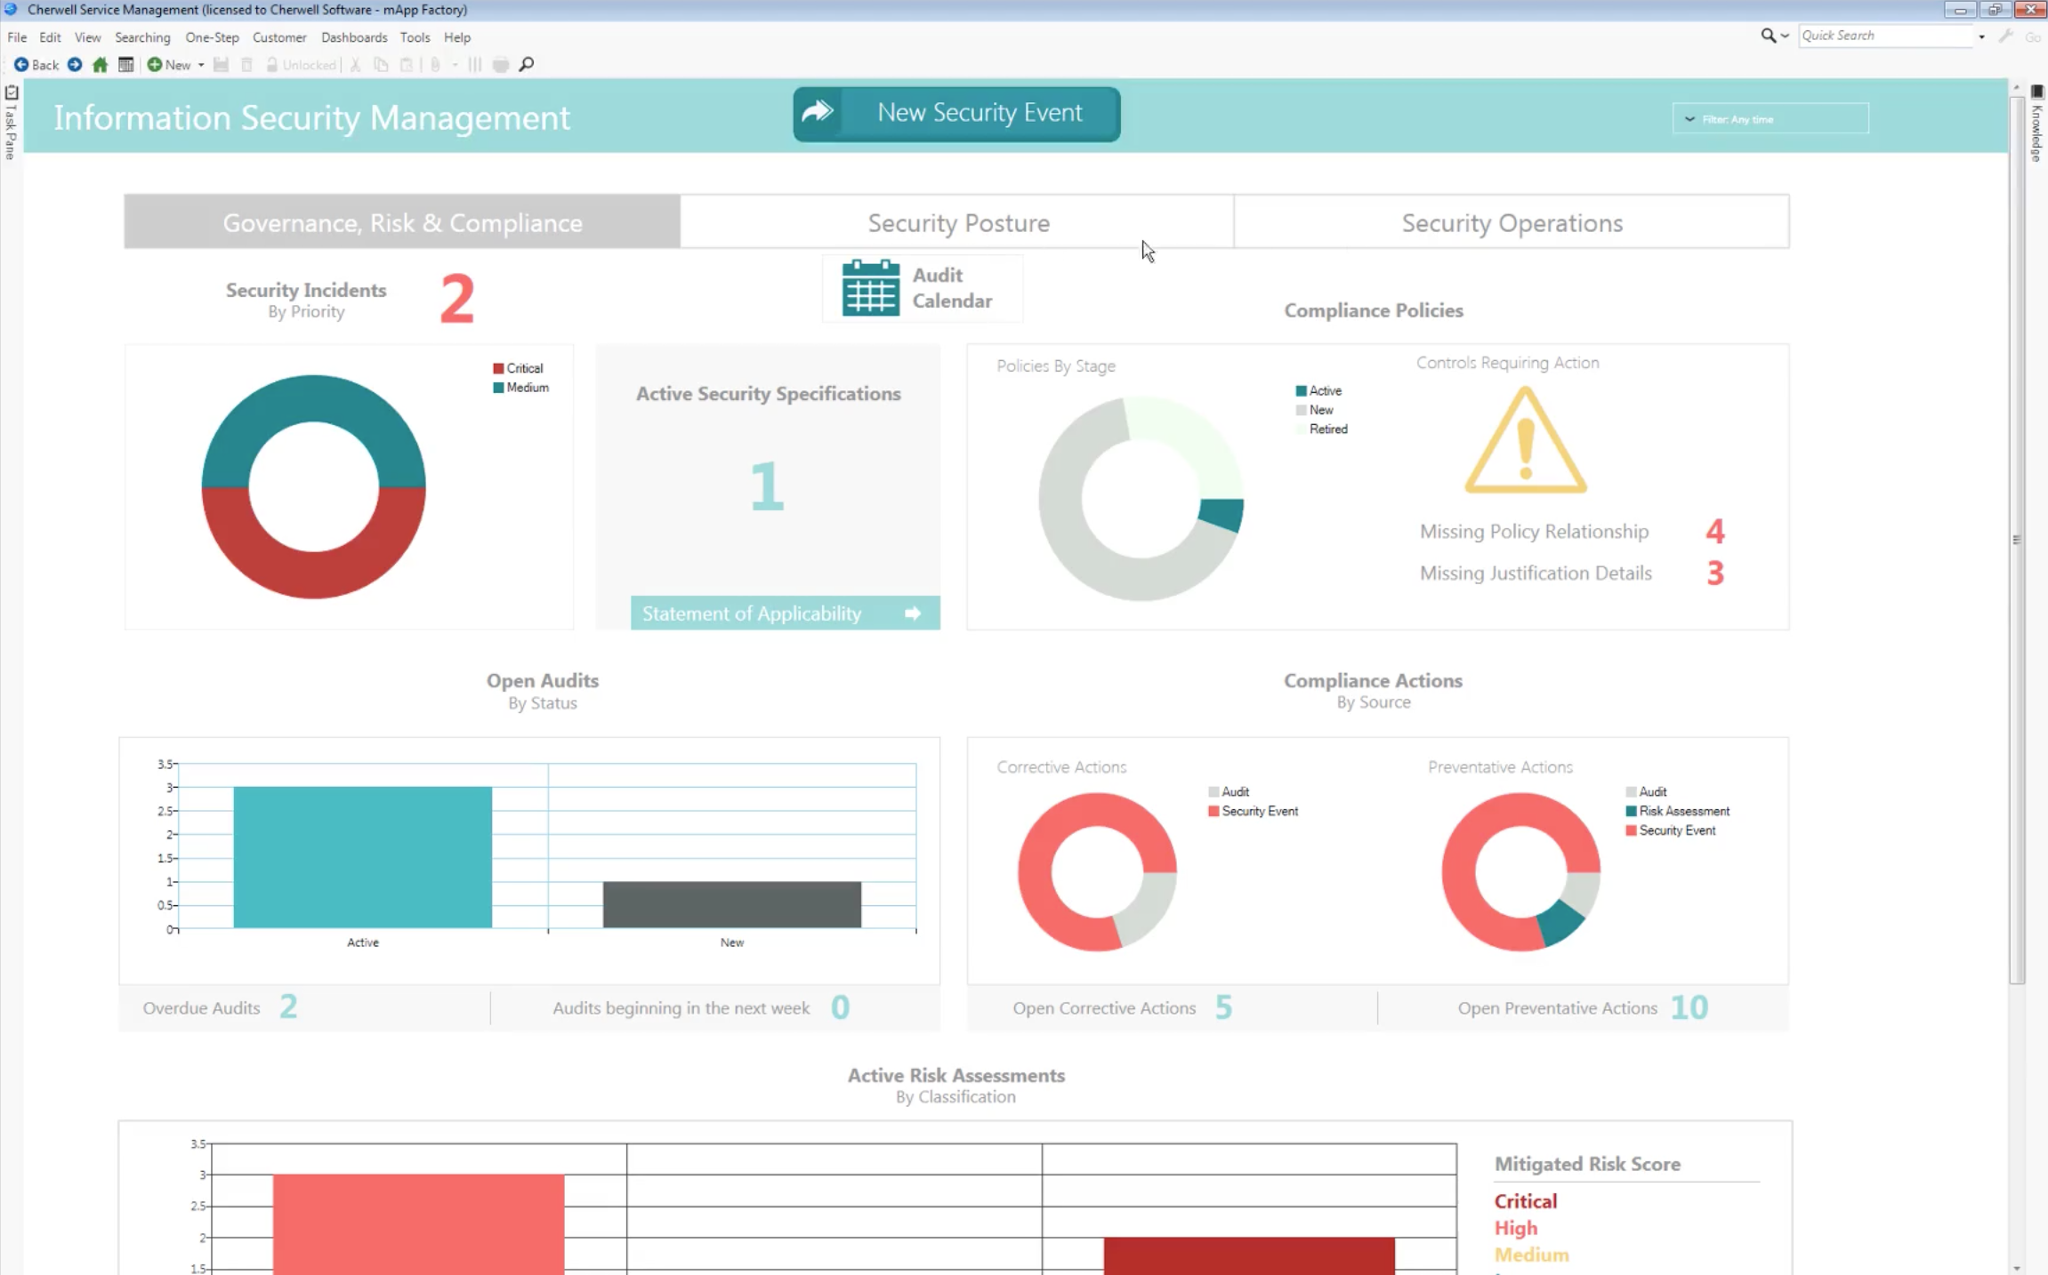The width and height of the screenshot is (2048, 1275).
Task: Click the toolbar magnifier search icon
Action: pos(527,65)
